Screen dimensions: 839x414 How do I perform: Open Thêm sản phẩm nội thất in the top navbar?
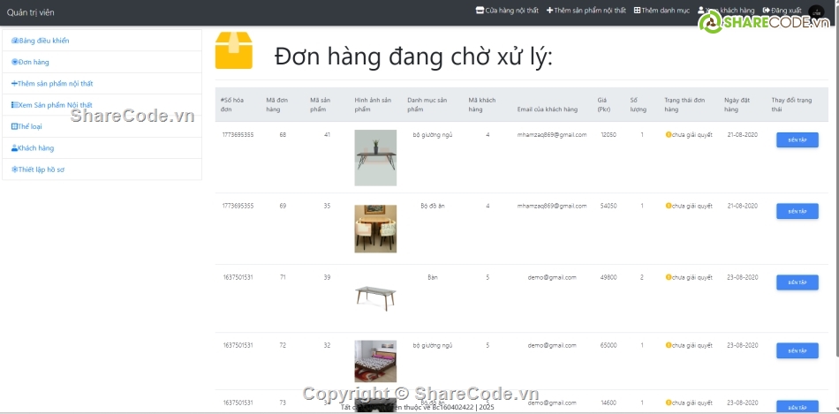(x=586, y=11)
